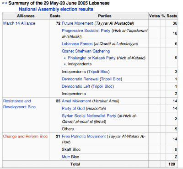The height and width of the screenshot is (169, 183).
Task: Click the % column header
Action: [163, 16]
